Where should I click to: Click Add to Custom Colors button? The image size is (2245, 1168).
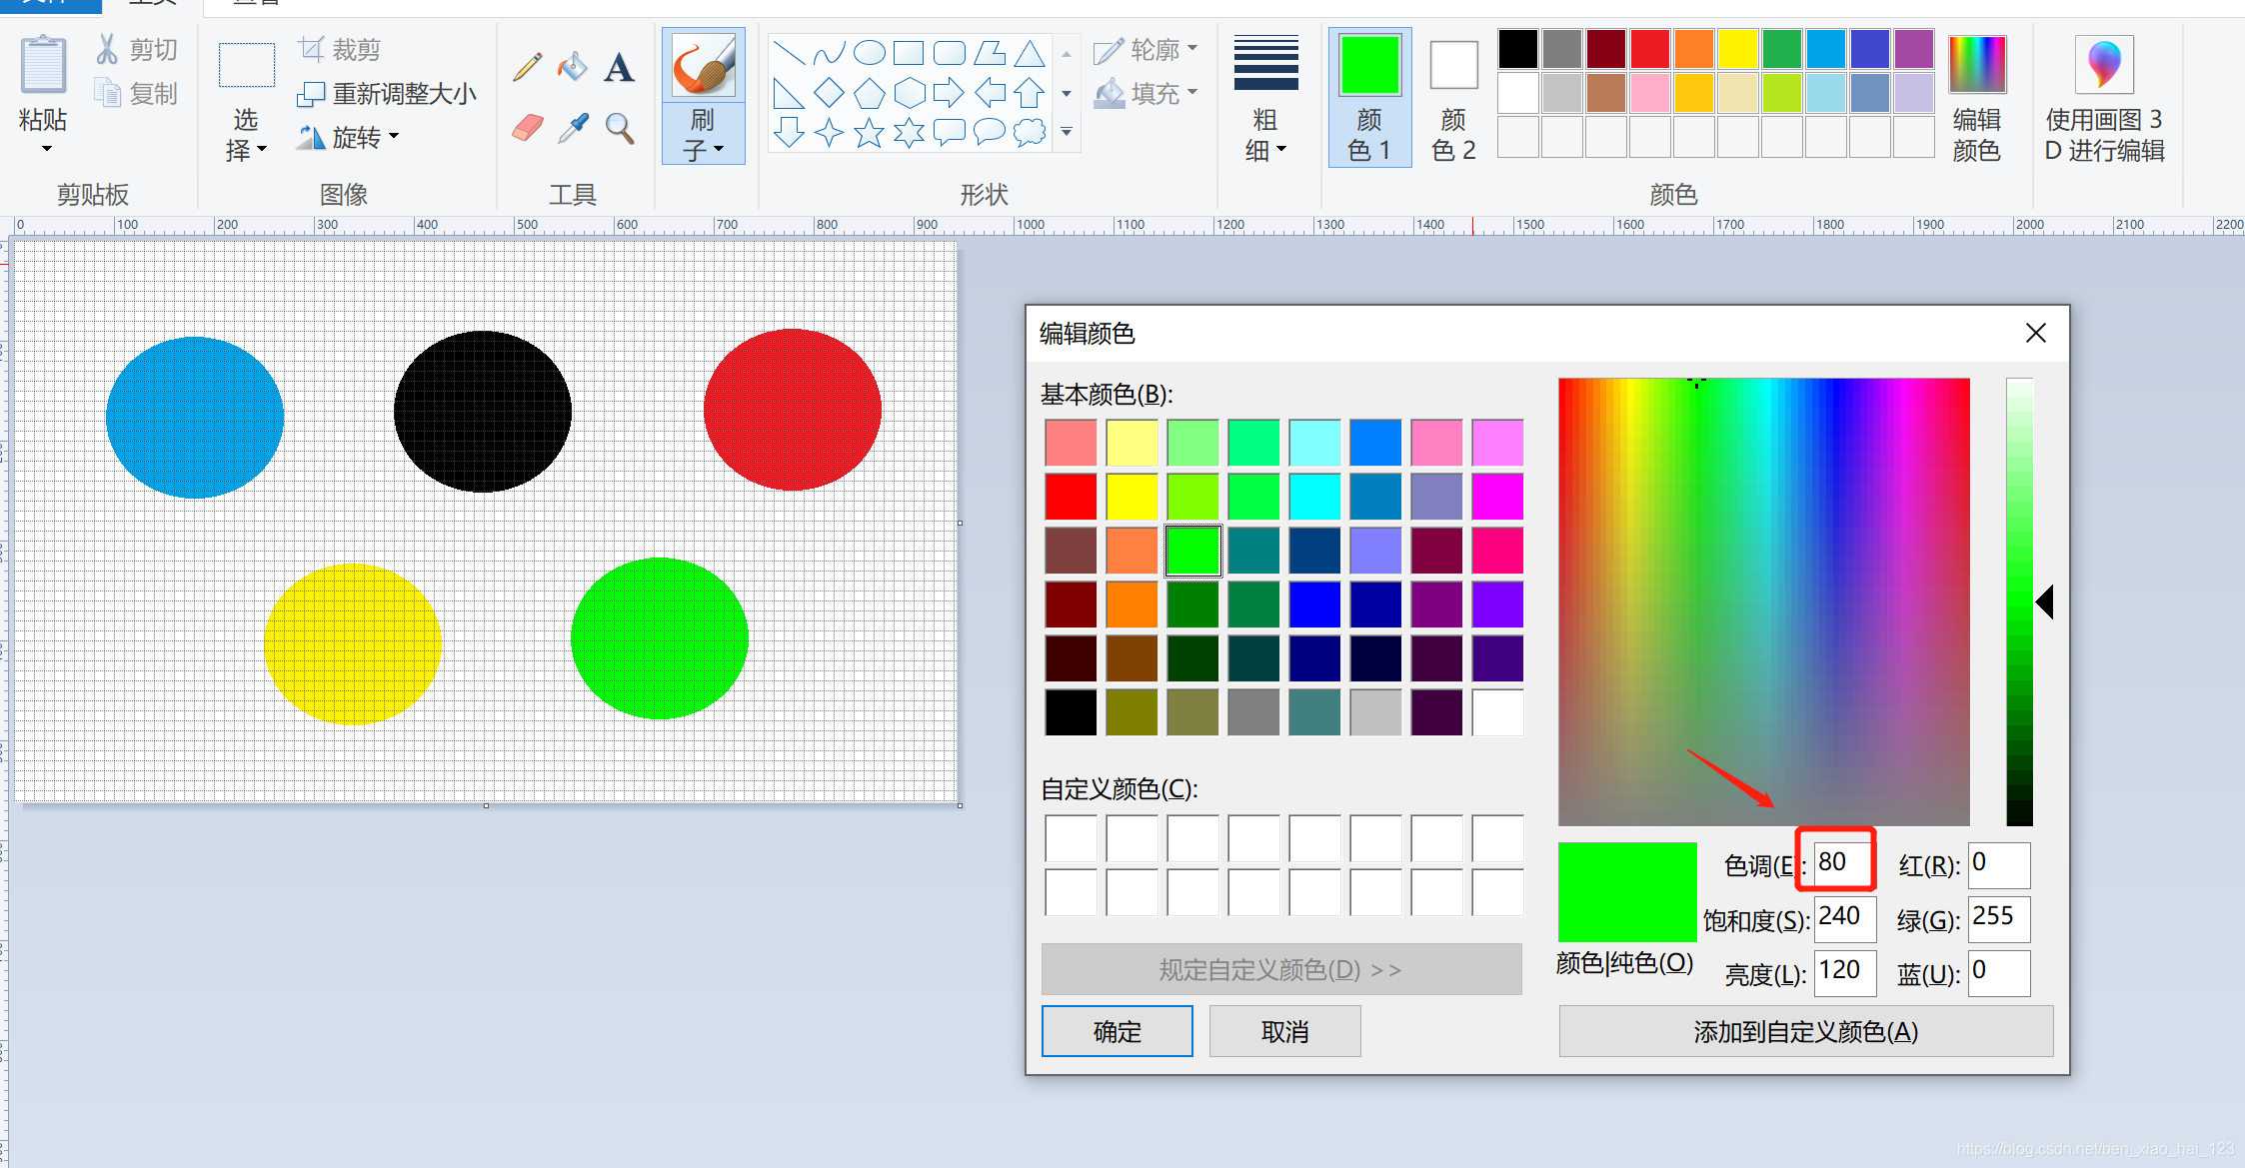pyautogui.click(x=1805, y=1031)
